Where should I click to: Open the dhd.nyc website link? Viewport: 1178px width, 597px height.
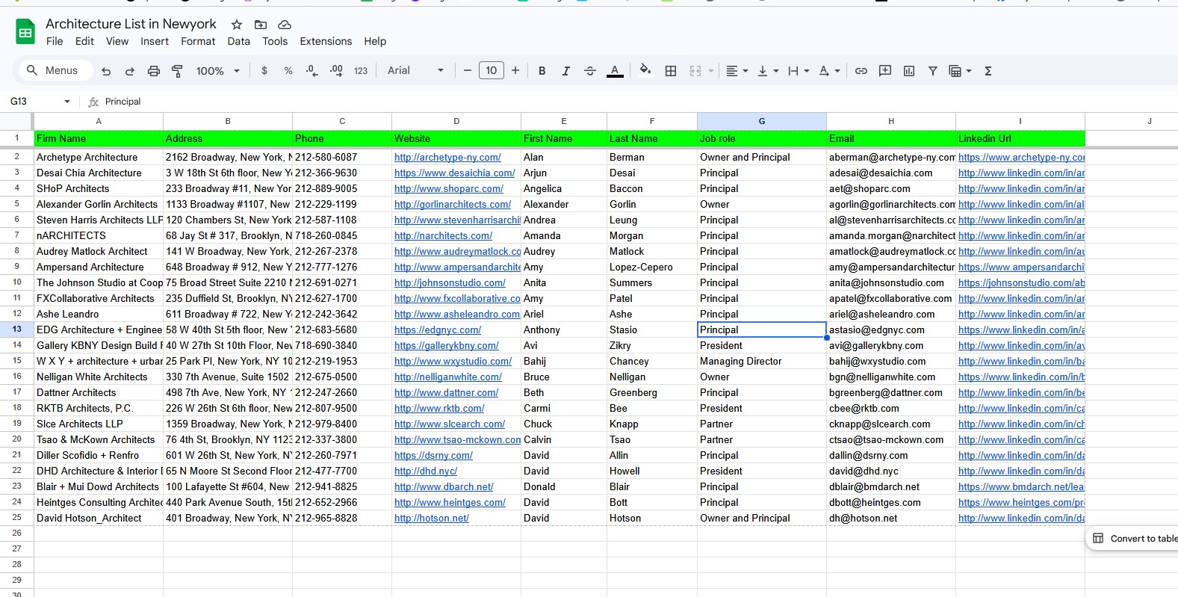click(x=426, y=471)
